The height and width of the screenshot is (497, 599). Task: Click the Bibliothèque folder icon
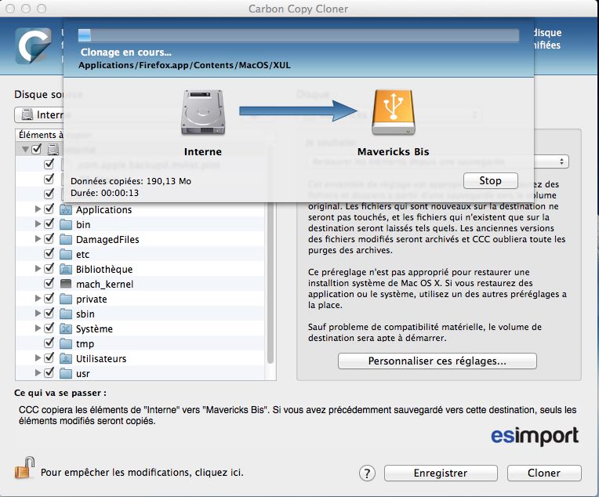66,269
